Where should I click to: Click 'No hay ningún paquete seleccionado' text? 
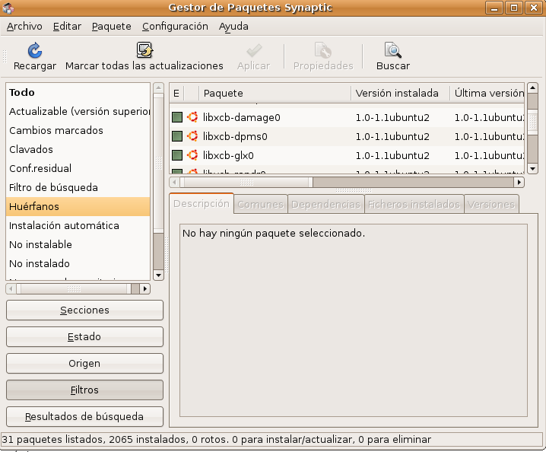coord(274,233)
